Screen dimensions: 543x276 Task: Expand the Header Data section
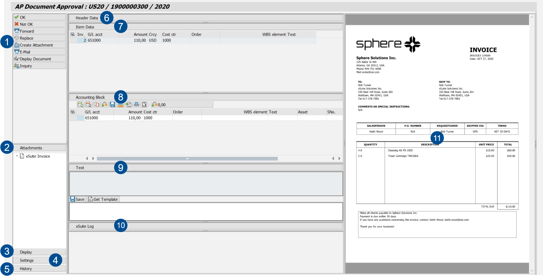(206, 18)
